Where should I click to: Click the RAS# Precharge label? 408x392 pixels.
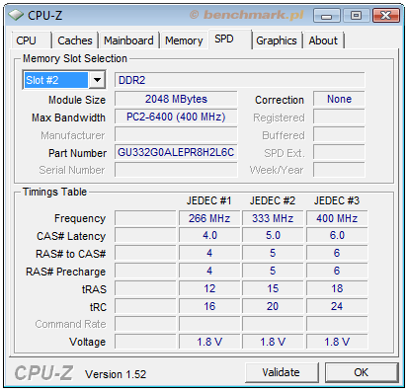click(x=65, y=272)
